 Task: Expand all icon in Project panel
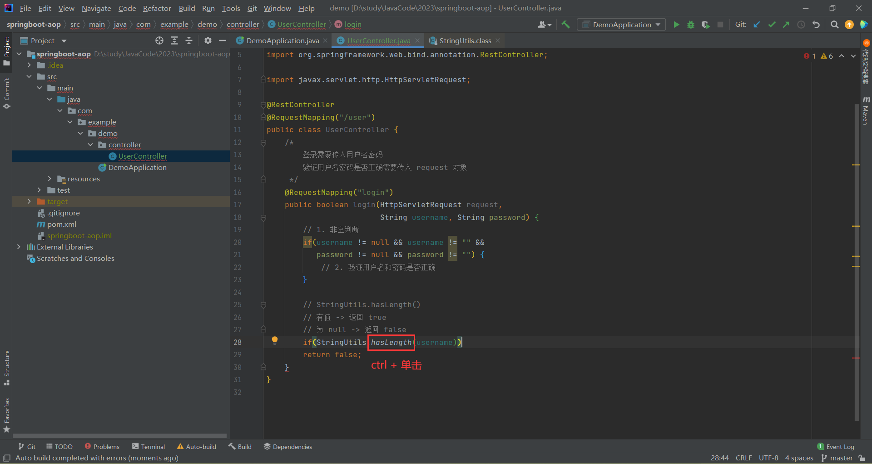point(174,40)
